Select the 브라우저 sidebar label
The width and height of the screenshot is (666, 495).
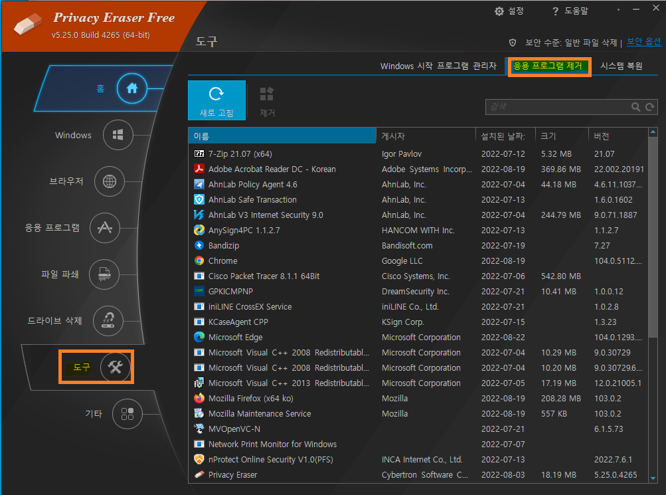(66, 181)
